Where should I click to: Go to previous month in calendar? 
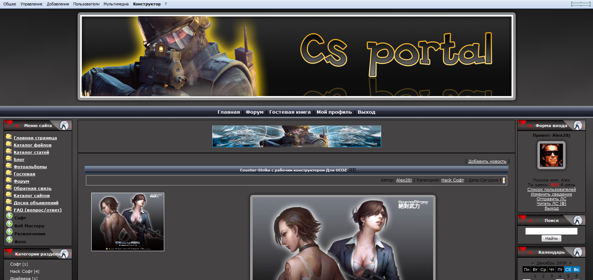click(532, 263)
